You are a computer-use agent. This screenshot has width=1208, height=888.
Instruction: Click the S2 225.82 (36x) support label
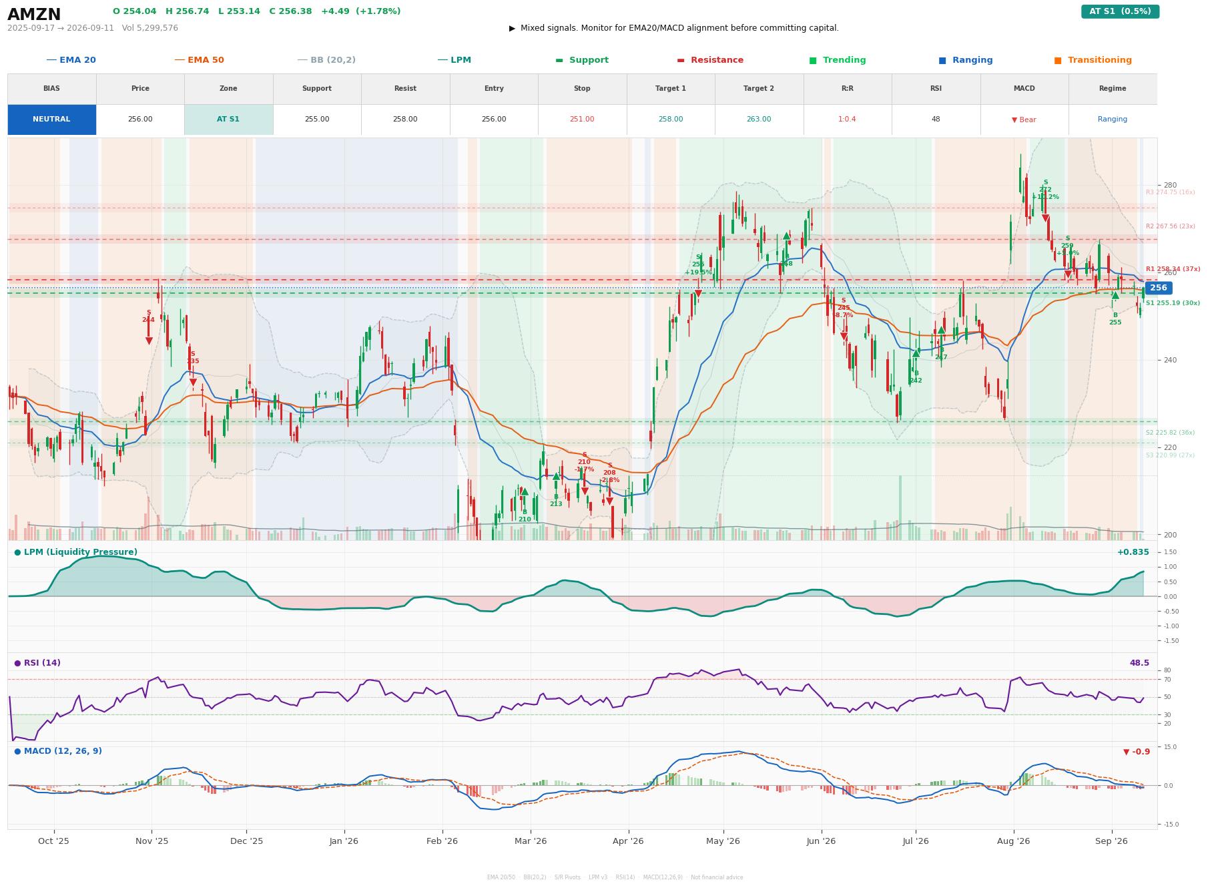(x=1170, y=433)
